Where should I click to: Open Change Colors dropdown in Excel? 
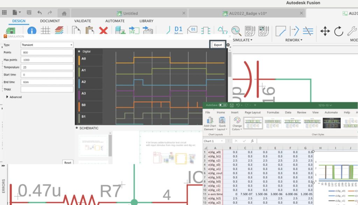[237, 124]
